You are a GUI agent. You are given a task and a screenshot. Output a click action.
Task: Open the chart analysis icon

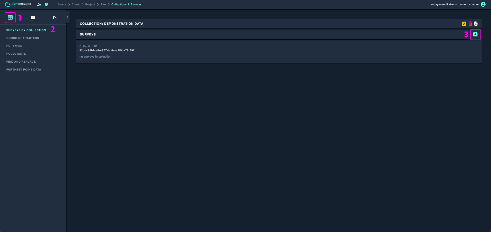click(x=55, y=18)
